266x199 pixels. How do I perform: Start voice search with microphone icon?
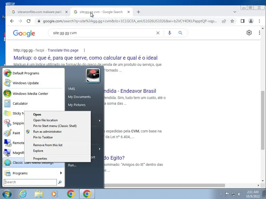click(x=169, y=33)
